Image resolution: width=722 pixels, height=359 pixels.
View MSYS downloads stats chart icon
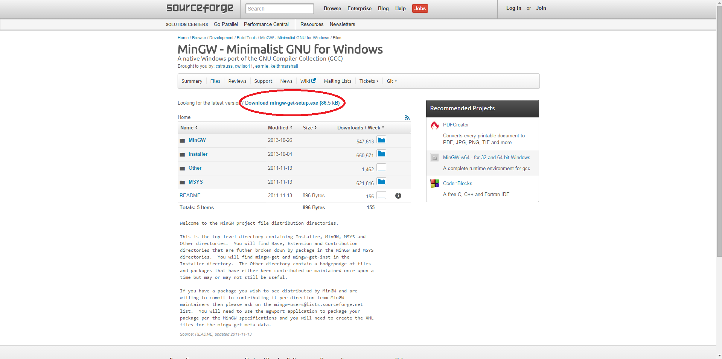point(381,181)
